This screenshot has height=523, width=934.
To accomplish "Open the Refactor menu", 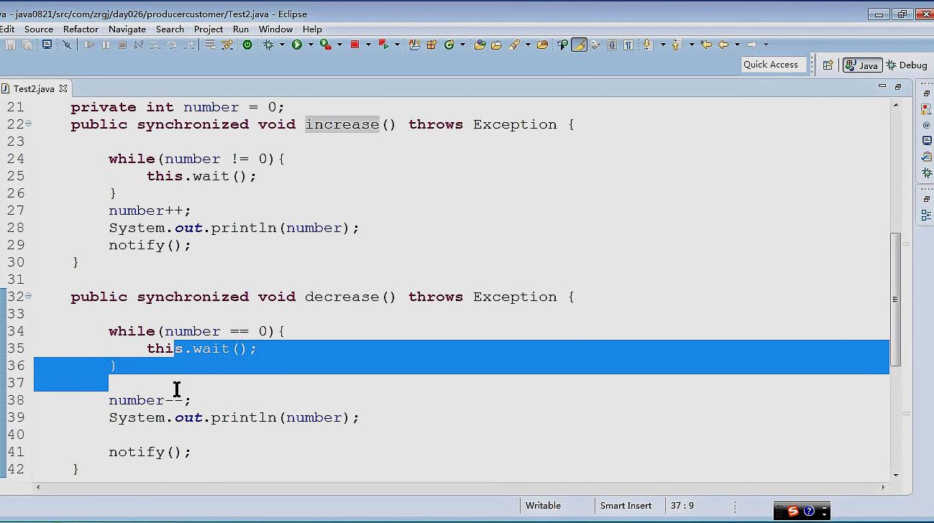I will coord(81,29).
